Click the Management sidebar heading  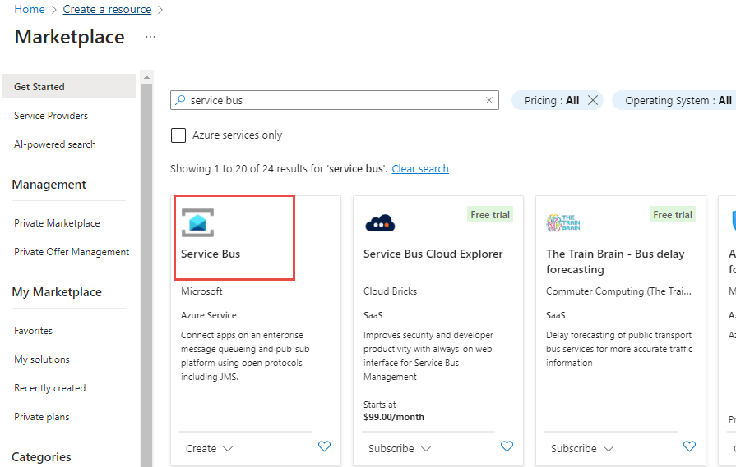coord(49,185)
